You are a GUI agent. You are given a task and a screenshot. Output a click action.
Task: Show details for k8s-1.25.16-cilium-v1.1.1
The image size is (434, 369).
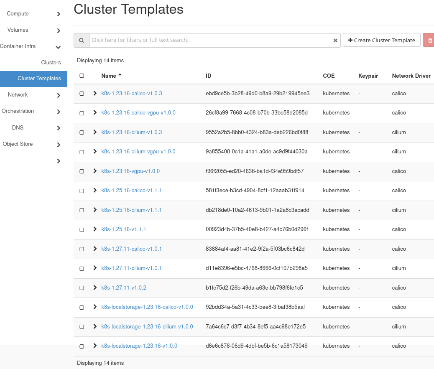tap(95, 210)
